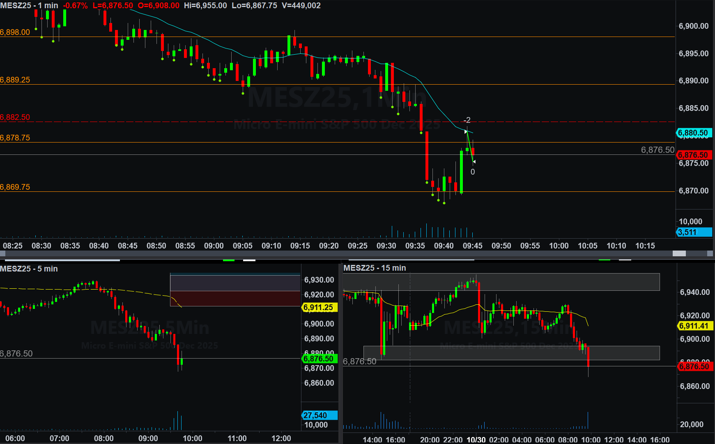Click the green 6,876.50 price tag on 5-min chart
Screen dimensions: 715x444
319,359
